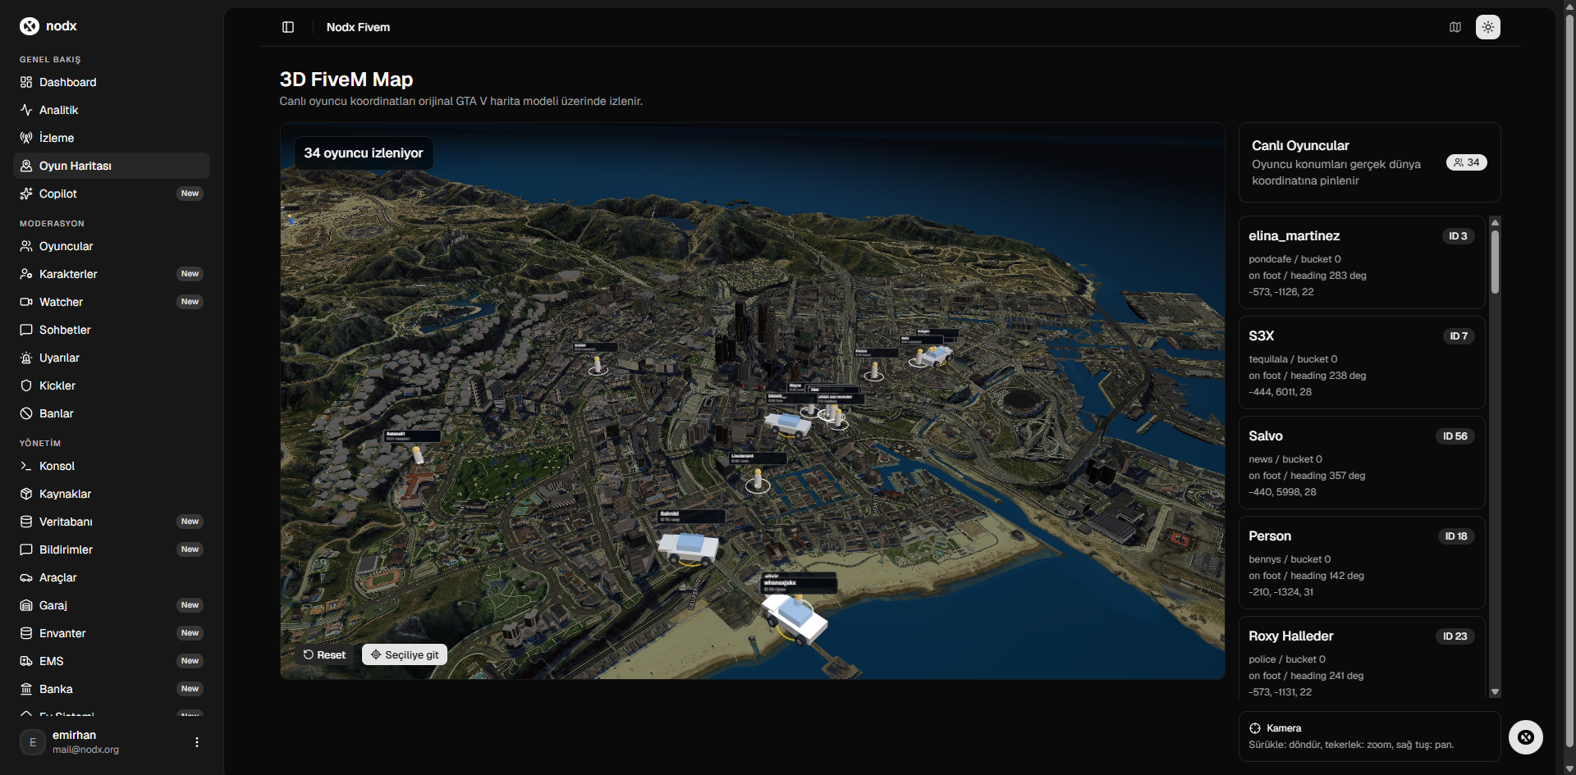Click the Banlar ban icon

click(x=26, y=413)
